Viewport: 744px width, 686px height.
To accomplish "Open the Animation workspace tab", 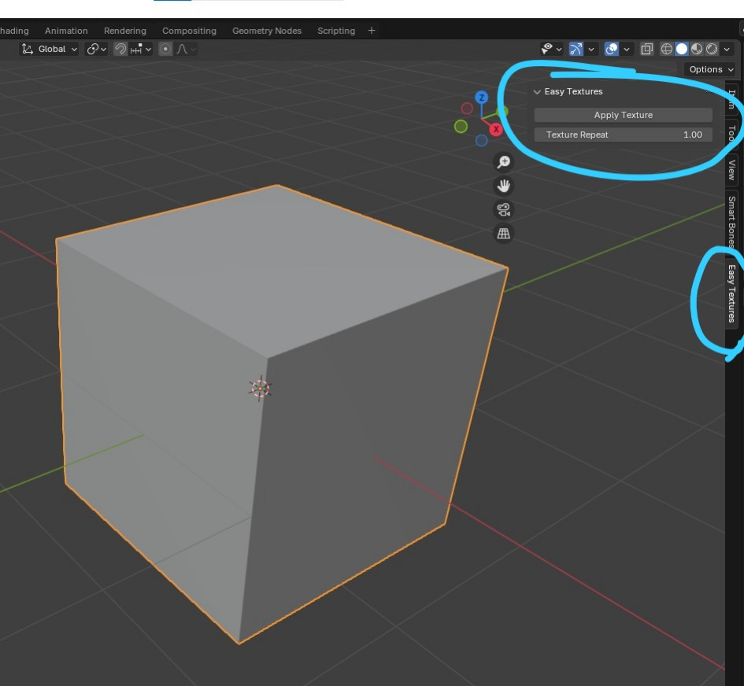I will (66, 30).
